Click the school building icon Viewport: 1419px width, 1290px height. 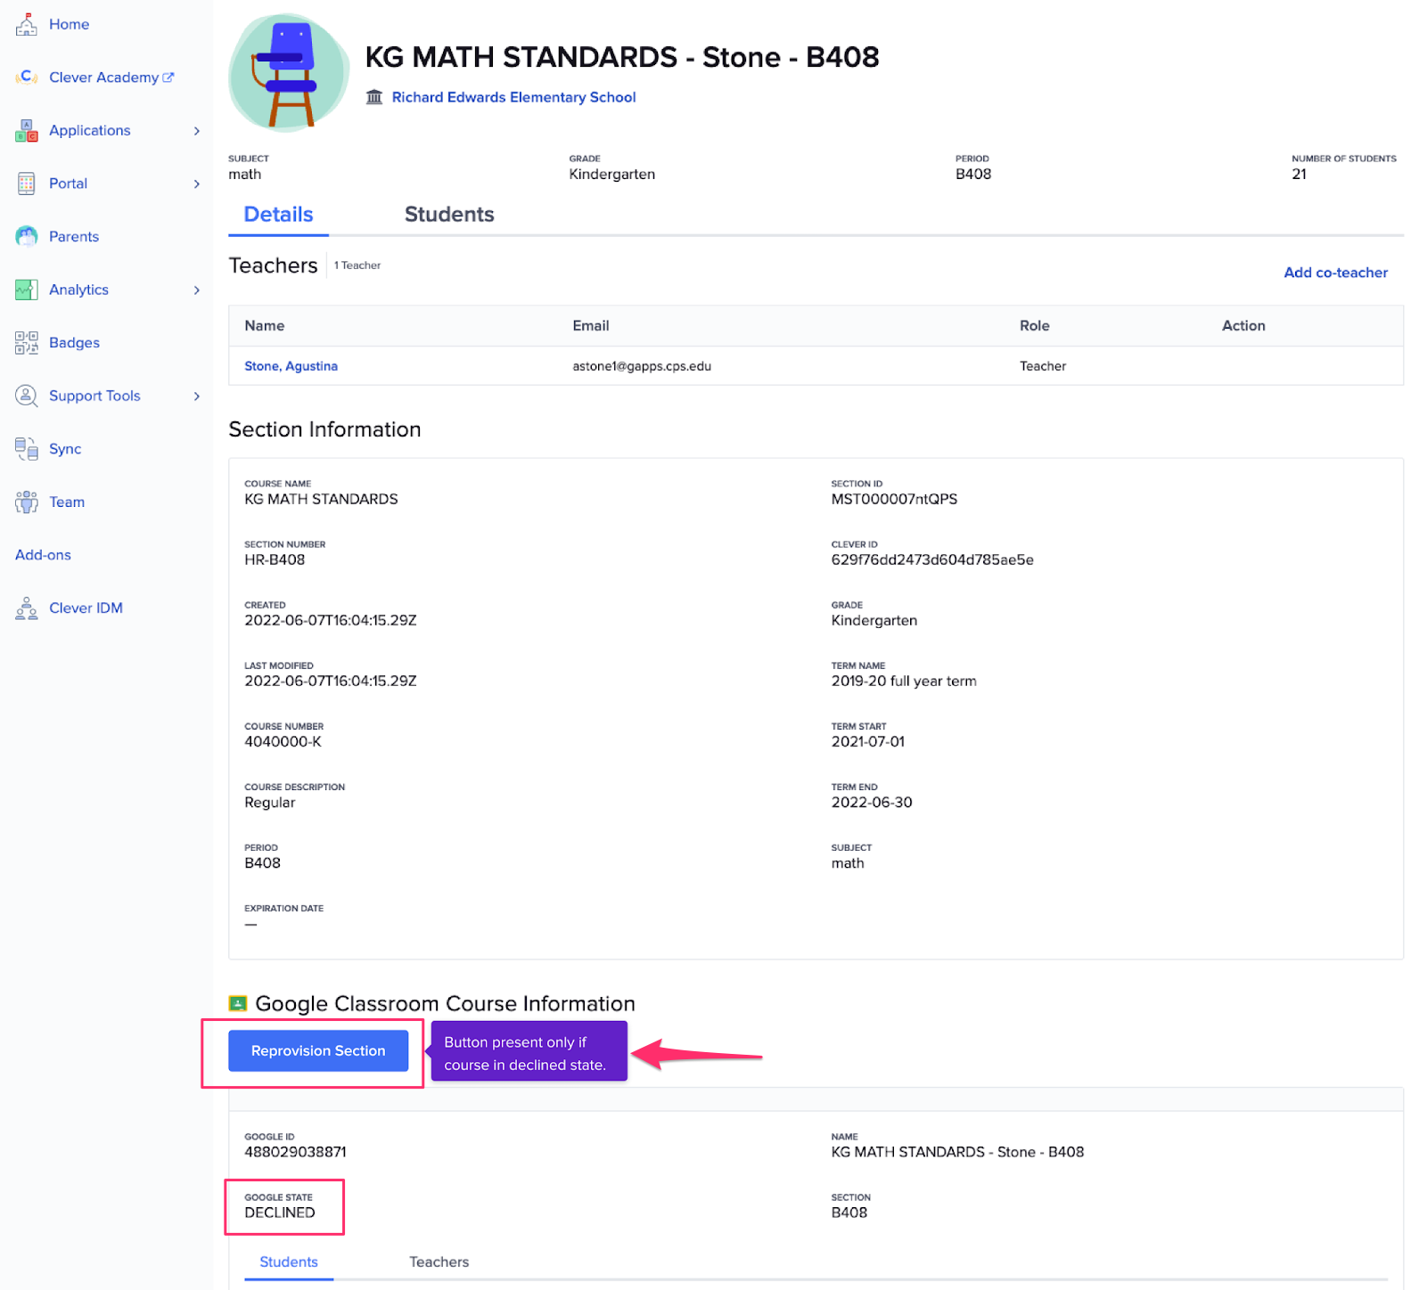point(374,97)
